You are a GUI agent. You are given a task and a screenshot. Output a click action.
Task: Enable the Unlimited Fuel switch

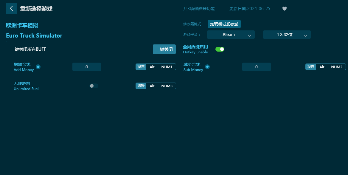(94, 86)
